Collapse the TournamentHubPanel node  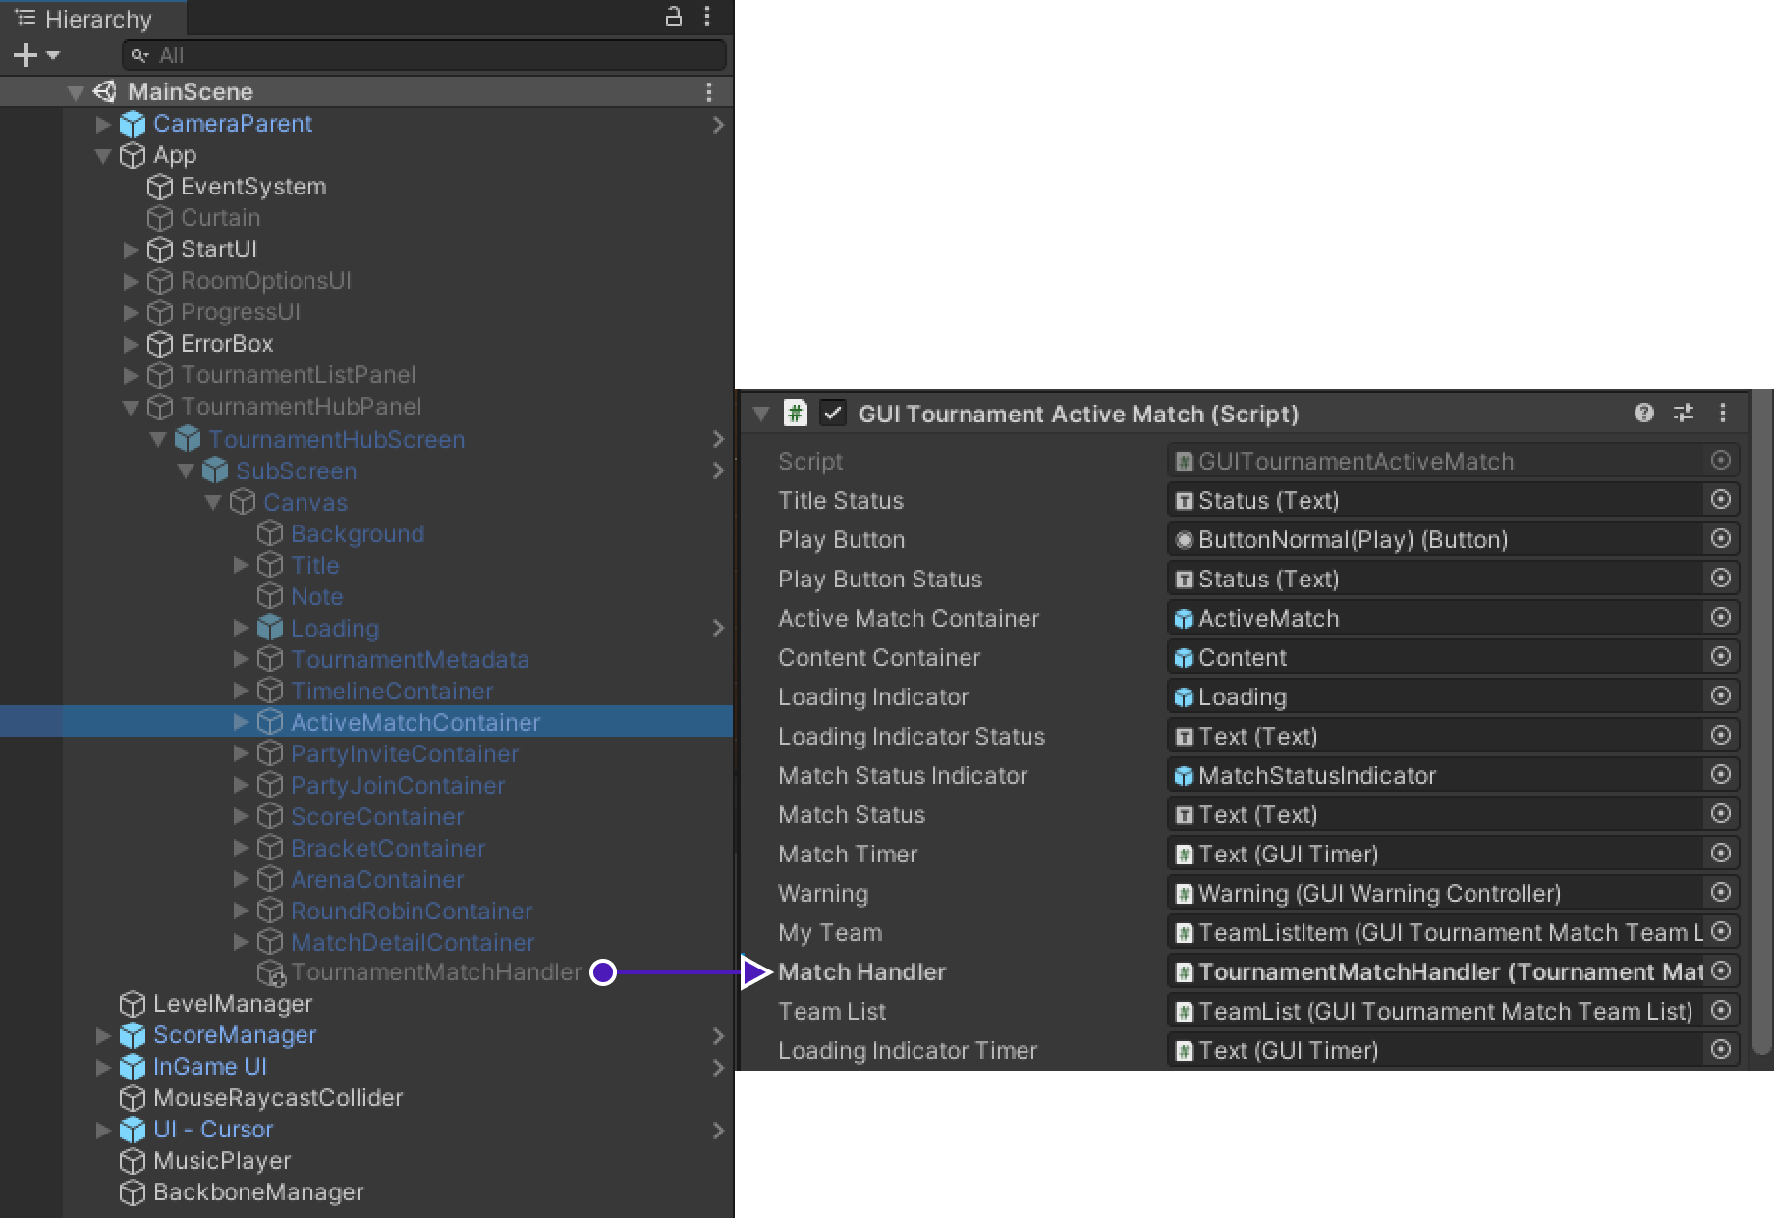[x=131, y=407]
